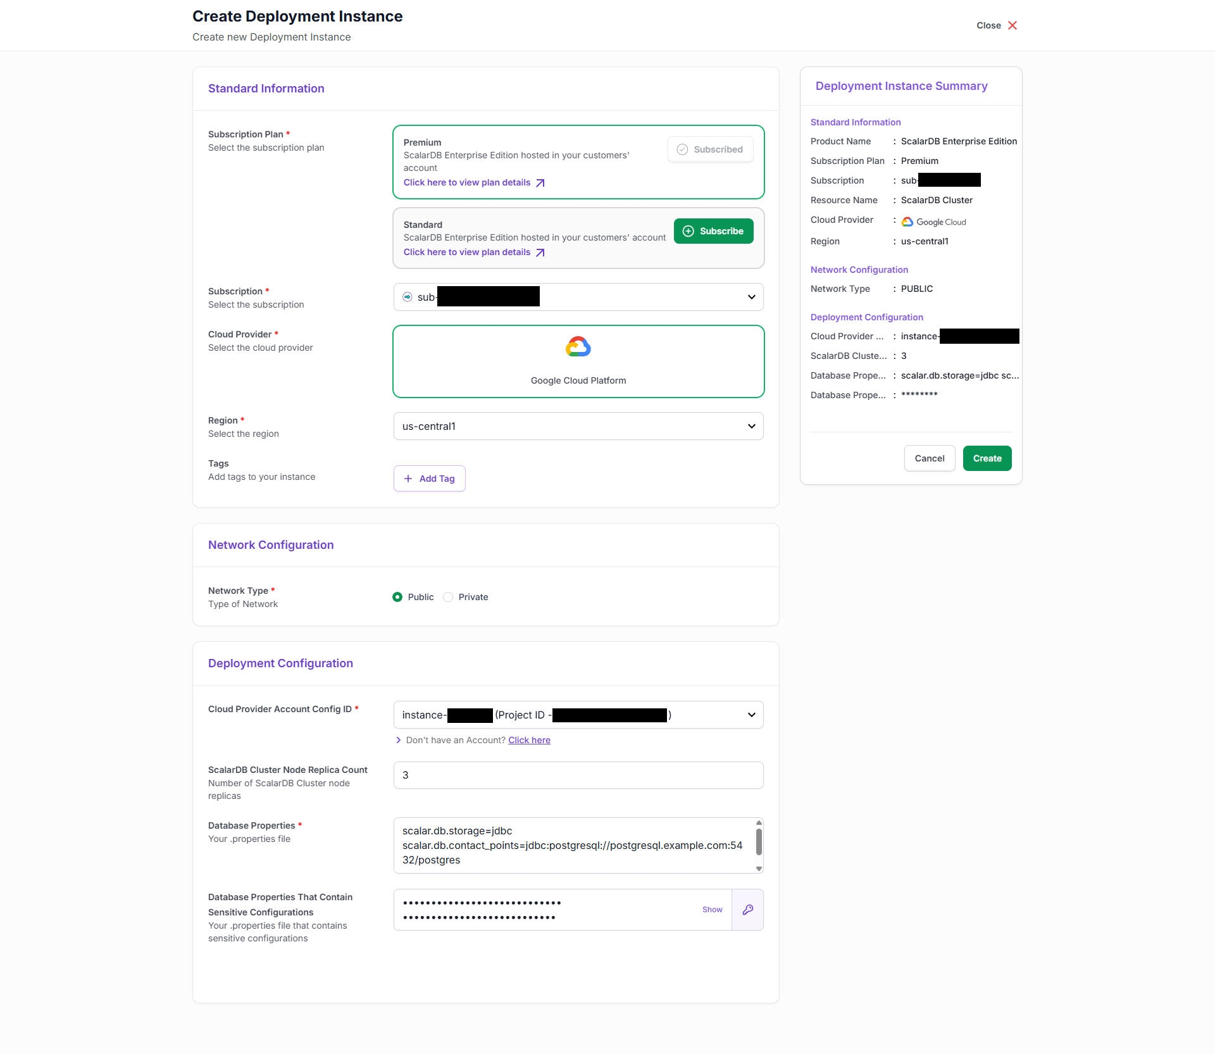This screenshot has width=1215, height=1054.
Task: Click arrow icon next to Standard plan details
Action: [x=540, y=253]
